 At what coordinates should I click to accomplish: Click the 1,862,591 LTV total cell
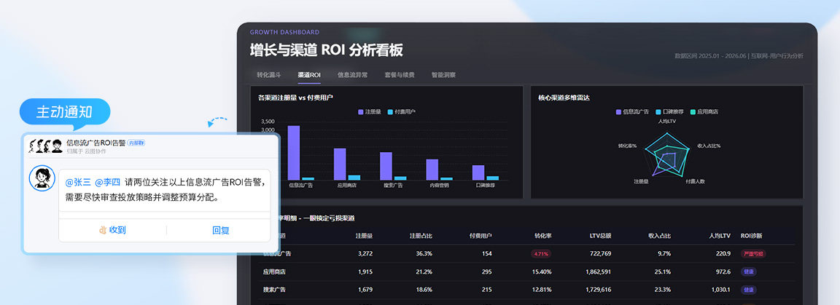599,272
